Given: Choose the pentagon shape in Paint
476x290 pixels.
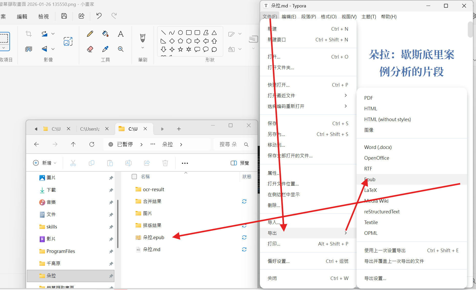Looking at the screenshot, I should click(181, 41).
